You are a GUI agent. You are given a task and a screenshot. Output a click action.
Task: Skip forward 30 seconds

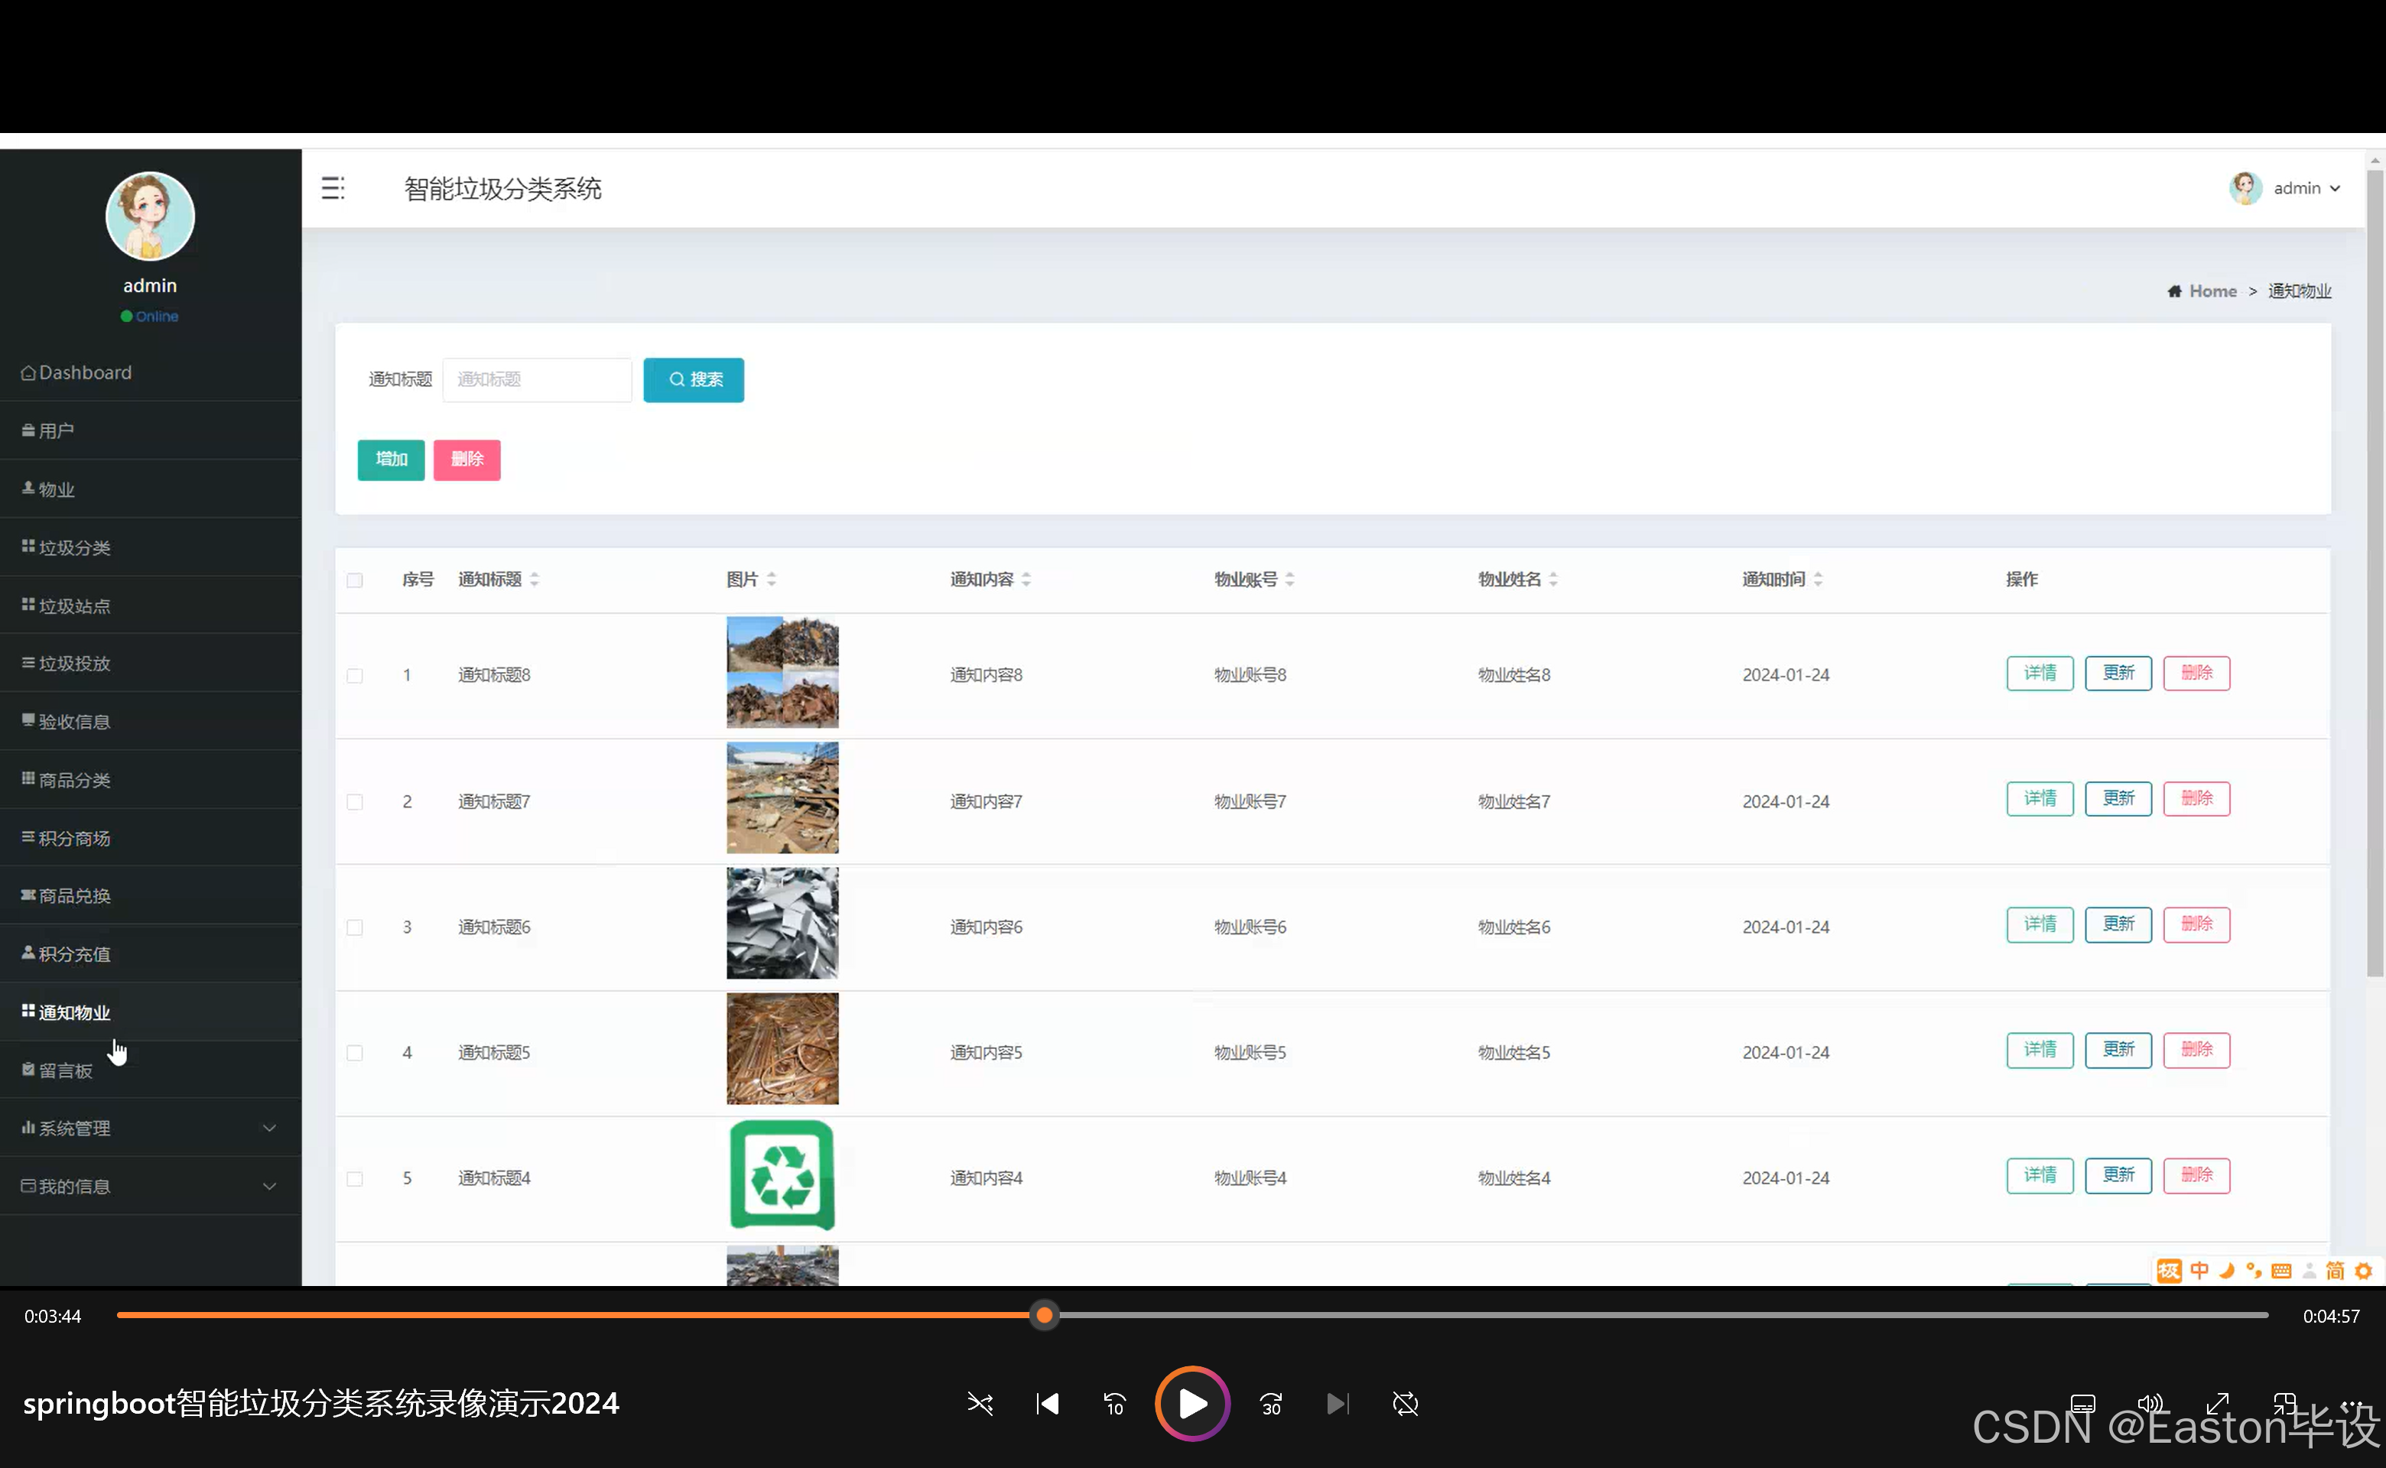(x=1271, y=1403)
